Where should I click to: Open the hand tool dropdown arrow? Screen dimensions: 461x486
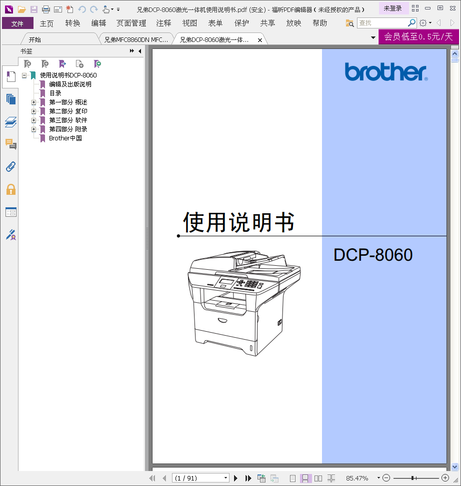pyautogui.click(x=112, y=9)
